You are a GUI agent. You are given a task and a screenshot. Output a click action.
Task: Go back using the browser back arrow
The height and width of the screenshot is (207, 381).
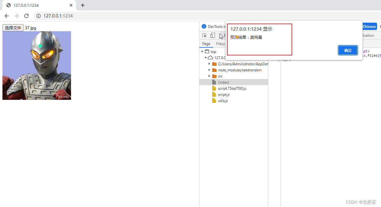(7, 16)
